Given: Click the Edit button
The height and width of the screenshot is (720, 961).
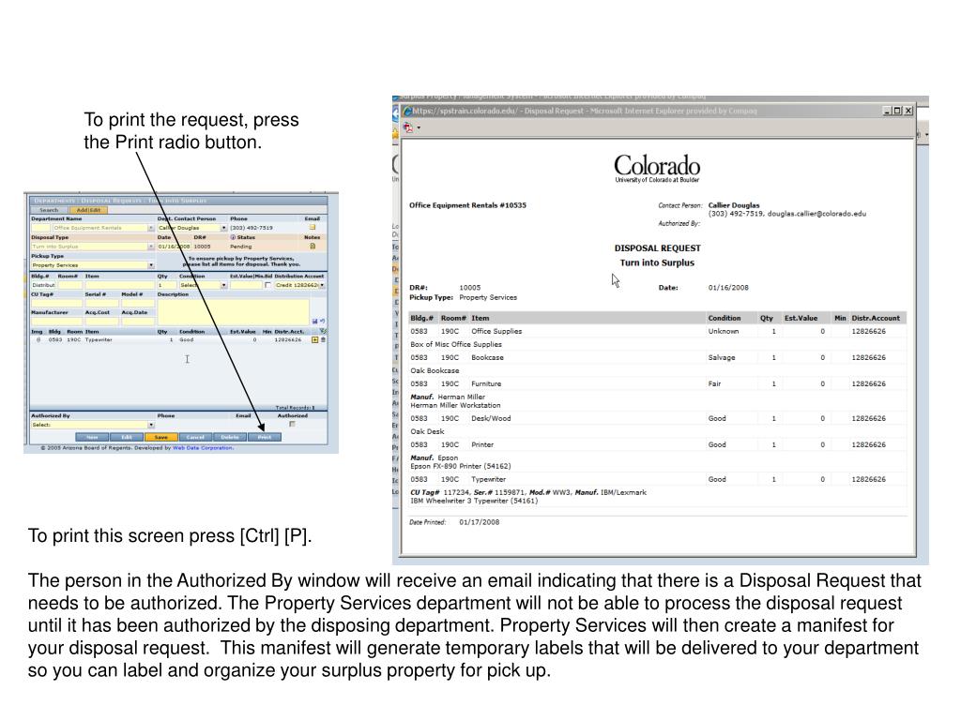Looking at the screenshot, I should [x=127, y=437].
